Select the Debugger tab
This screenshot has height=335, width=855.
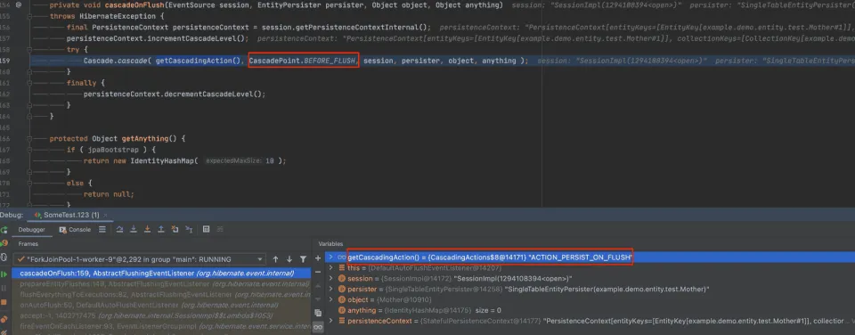tap(32, 230)
